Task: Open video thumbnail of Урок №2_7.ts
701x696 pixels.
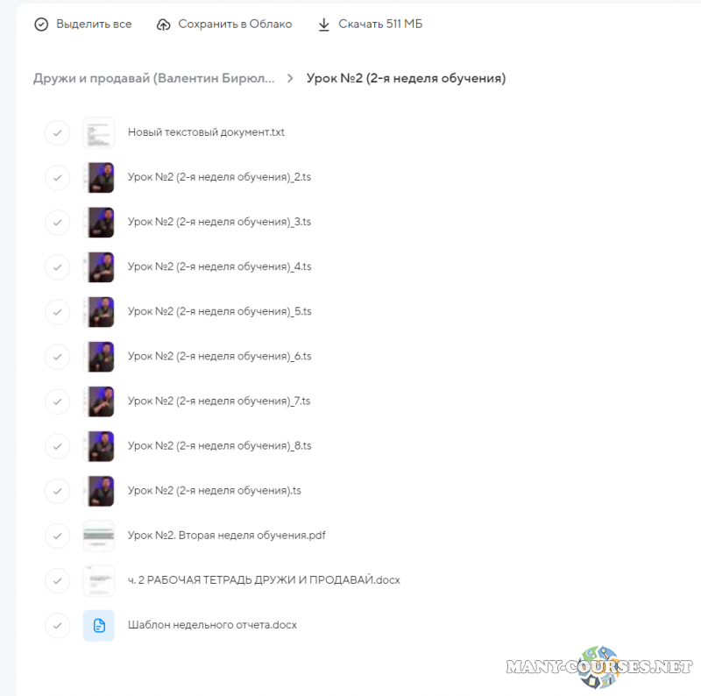Action: 99,401
